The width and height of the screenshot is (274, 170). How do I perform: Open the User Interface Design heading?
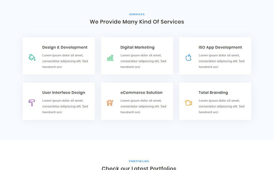(64, 93)
